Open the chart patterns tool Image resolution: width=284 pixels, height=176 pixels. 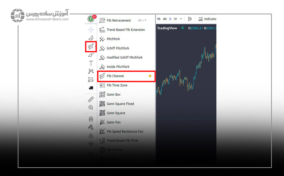(91, 71)
